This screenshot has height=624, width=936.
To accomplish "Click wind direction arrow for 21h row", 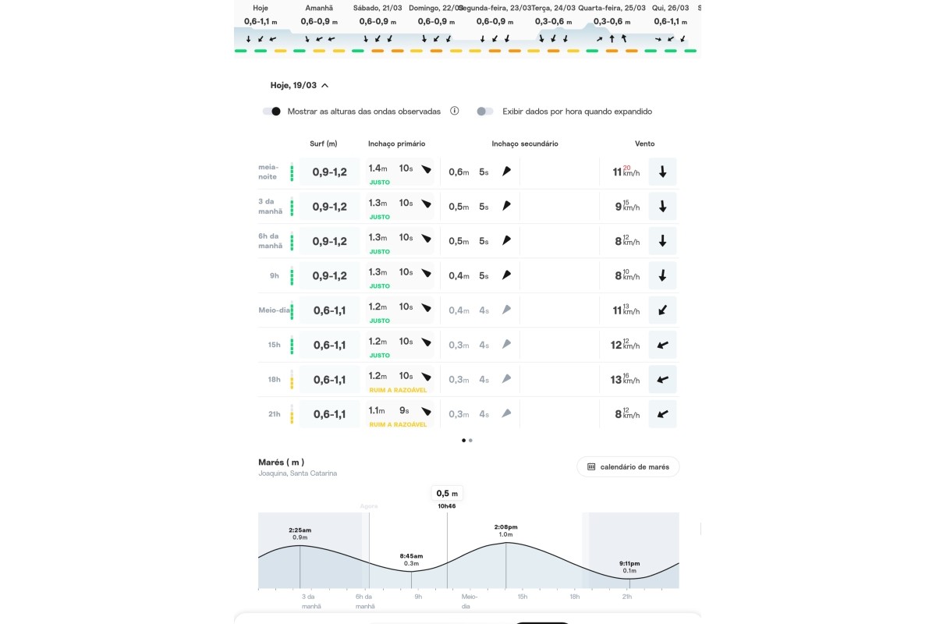I will pyautogui.click(x=662, y=414).
